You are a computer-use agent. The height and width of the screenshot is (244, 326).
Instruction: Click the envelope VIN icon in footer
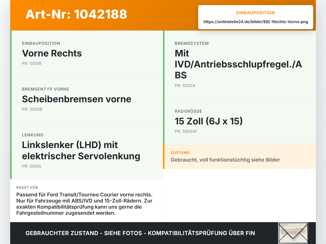[x=293, y=233]
